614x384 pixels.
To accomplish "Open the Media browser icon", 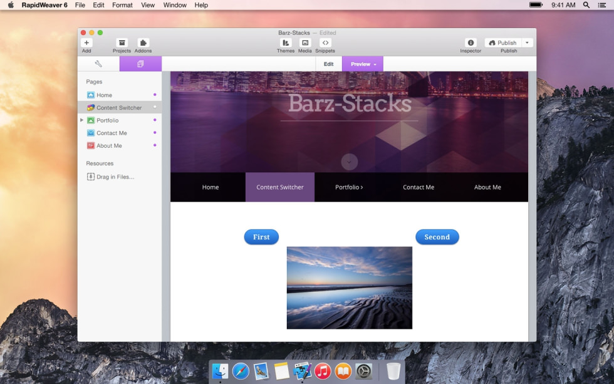I will (x=305, y=43).
